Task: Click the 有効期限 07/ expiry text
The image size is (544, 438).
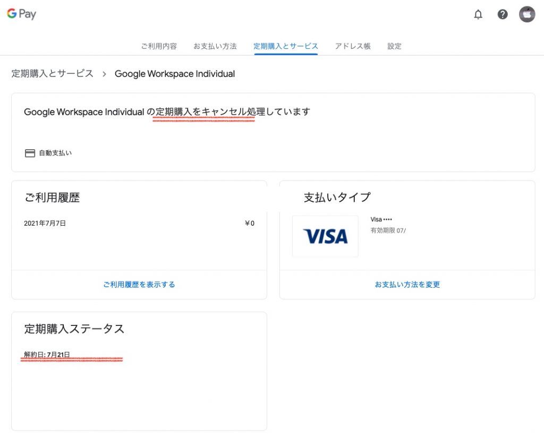Action: pos(388,230)
